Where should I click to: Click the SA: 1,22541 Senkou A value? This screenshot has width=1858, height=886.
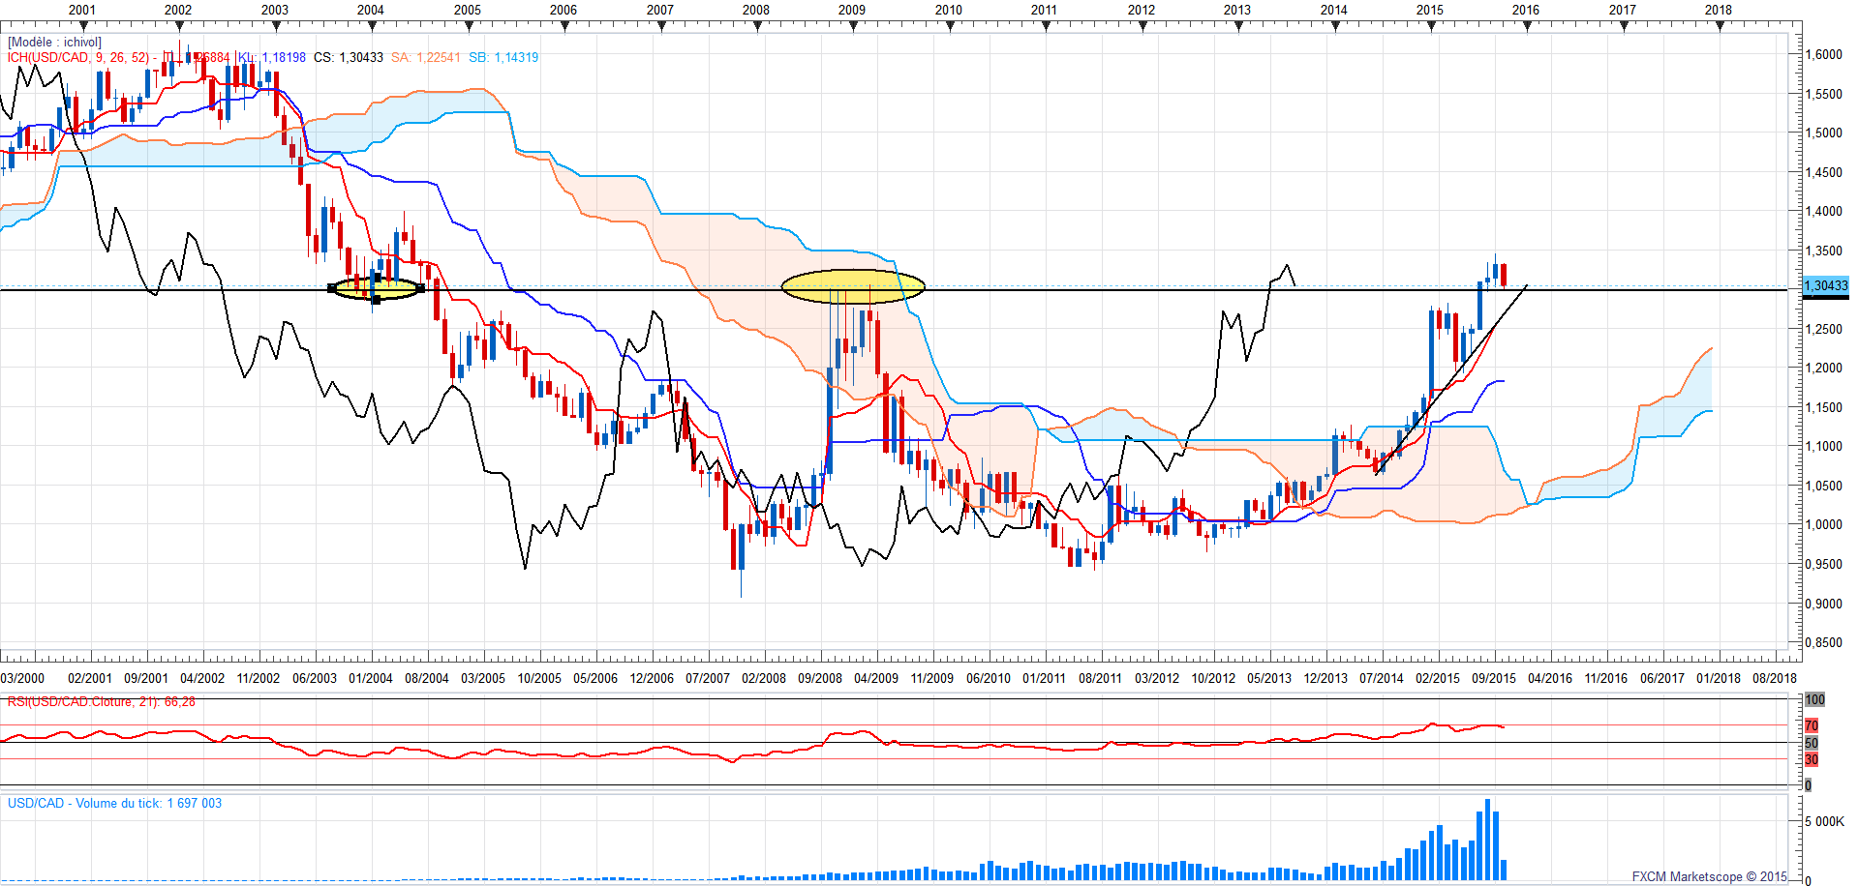point(426,57)
